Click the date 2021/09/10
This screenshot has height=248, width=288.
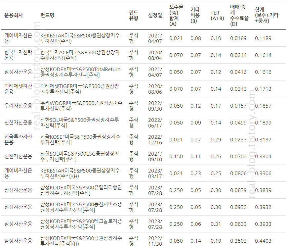(x=155, y=157)
